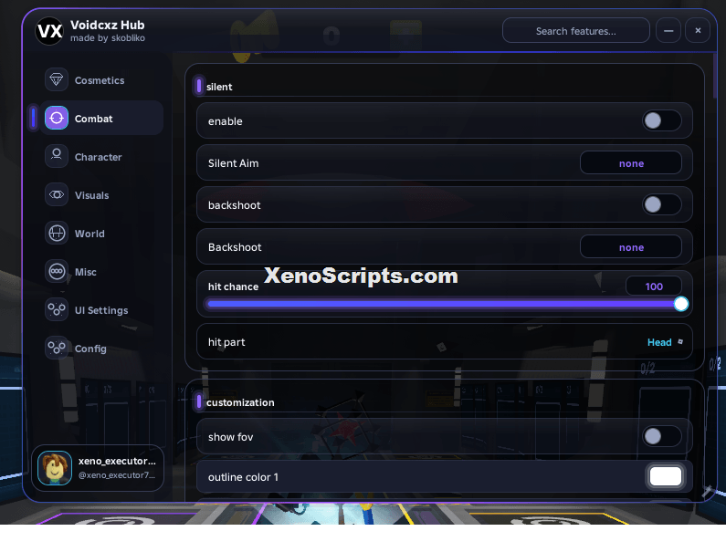Minimize the Voidcxz Hub window

(x=668, y=30)
